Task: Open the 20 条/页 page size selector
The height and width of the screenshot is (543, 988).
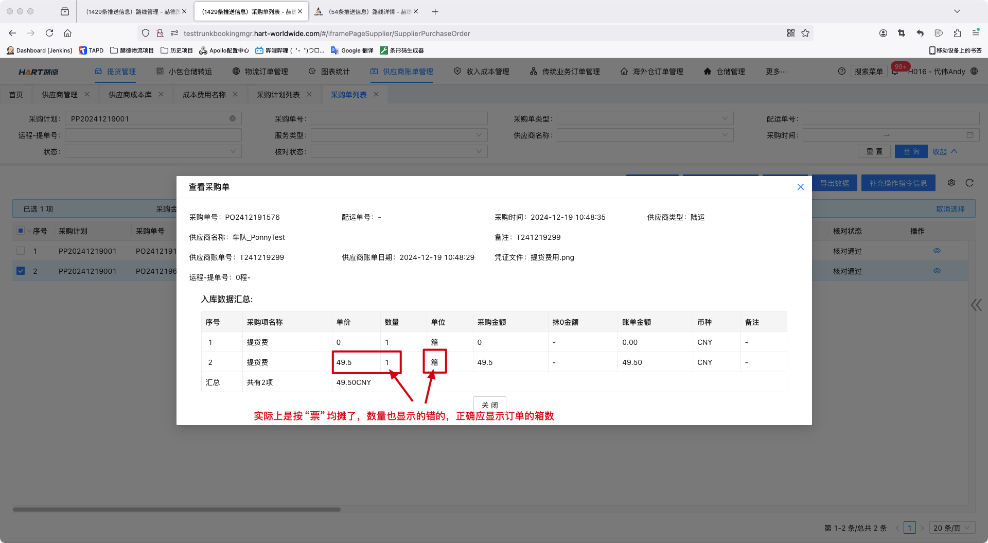Action: click(951, 528)
